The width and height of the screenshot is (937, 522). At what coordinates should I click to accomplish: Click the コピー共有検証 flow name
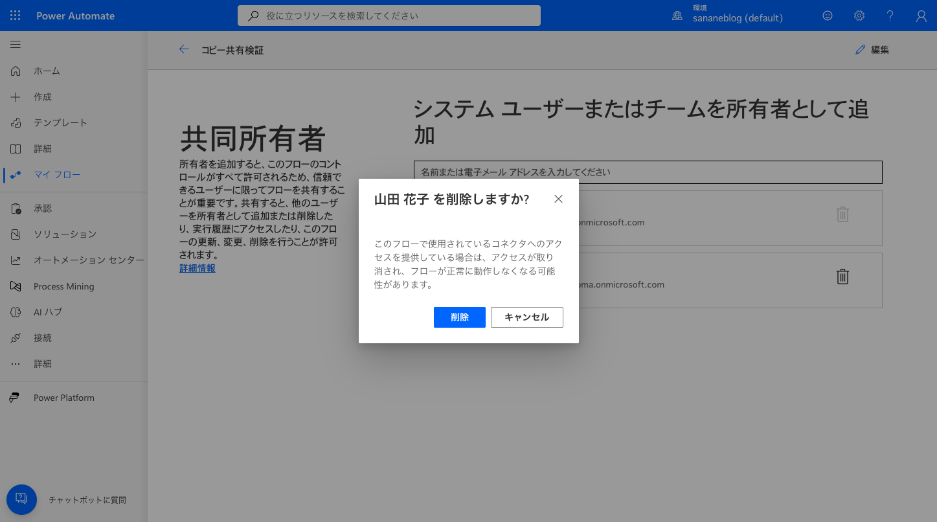[232, 50]
